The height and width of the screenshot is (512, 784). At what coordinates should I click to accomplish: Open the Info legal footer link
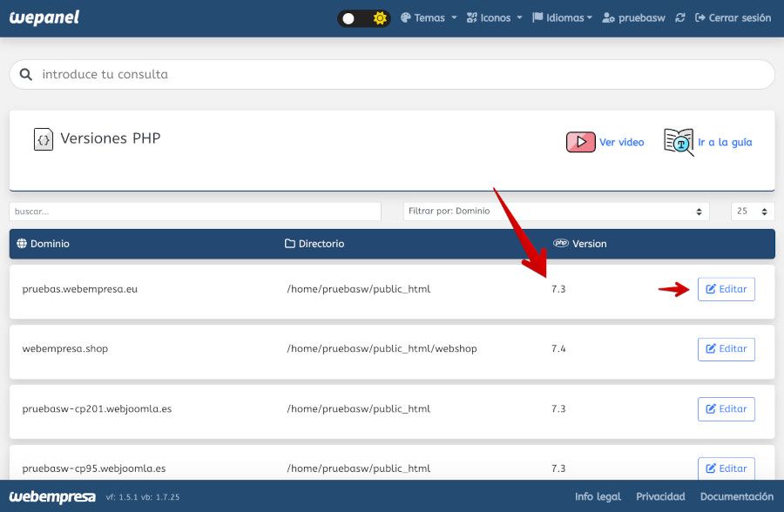coord(598,496)
